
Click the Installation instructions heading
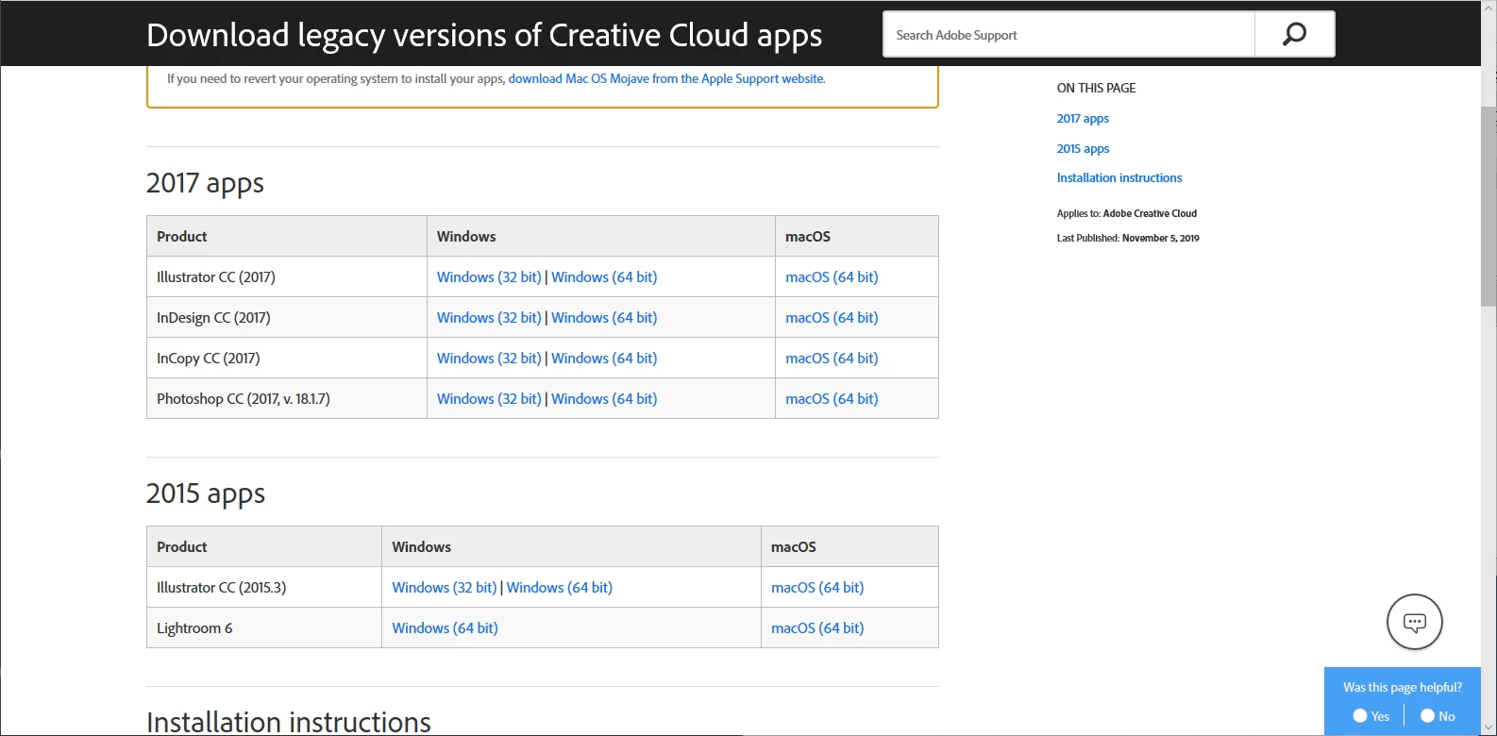[289, 722]
